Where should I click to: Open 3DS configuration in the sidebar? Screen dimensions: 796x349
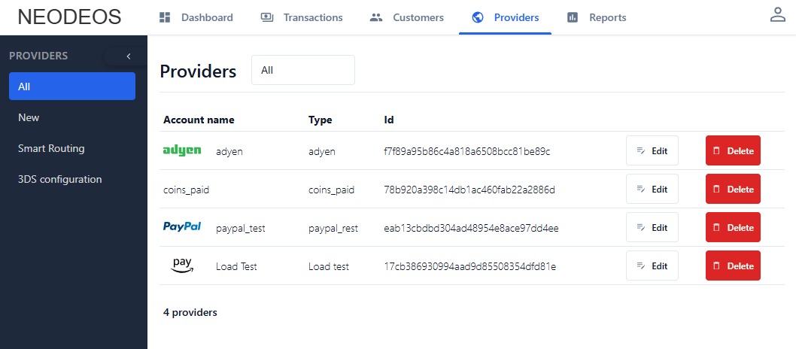(x=59, y=179)
